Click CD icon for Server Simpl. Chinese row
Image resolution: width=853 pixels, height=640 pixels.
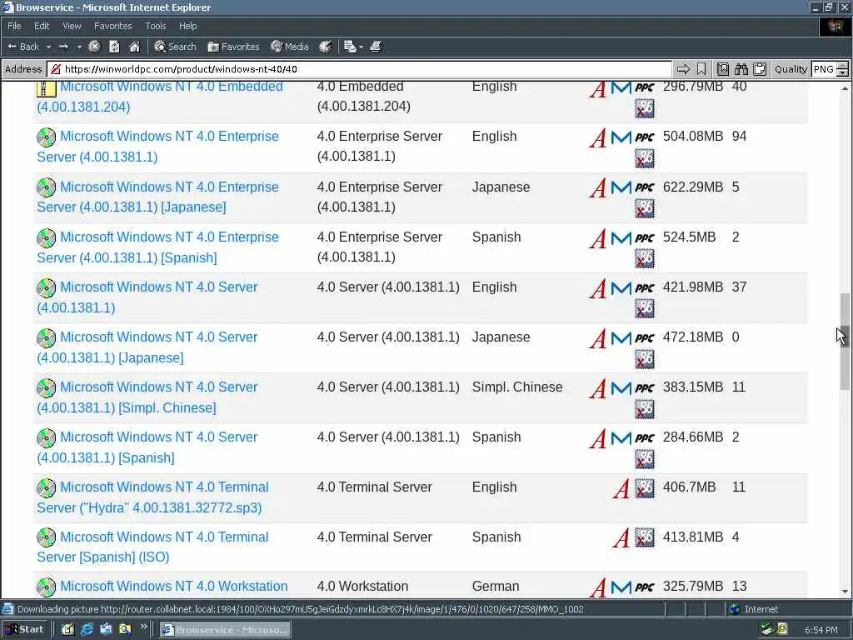pos(47,388)
